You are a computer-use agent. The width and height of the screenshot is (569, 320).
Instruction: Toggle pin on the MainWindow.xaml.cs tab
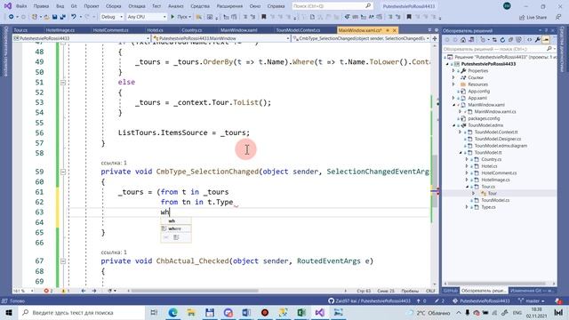pyautogui.click(x=388, y=30)
